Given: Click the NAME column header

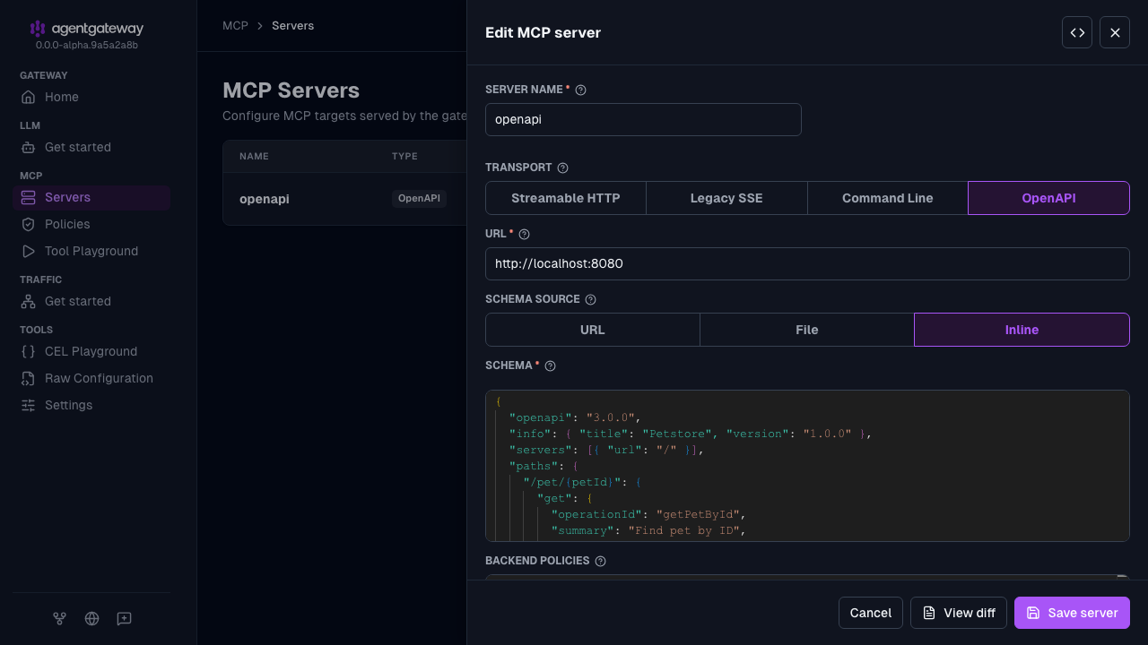Looking at the screenshot, I should (x=254, y=157).
